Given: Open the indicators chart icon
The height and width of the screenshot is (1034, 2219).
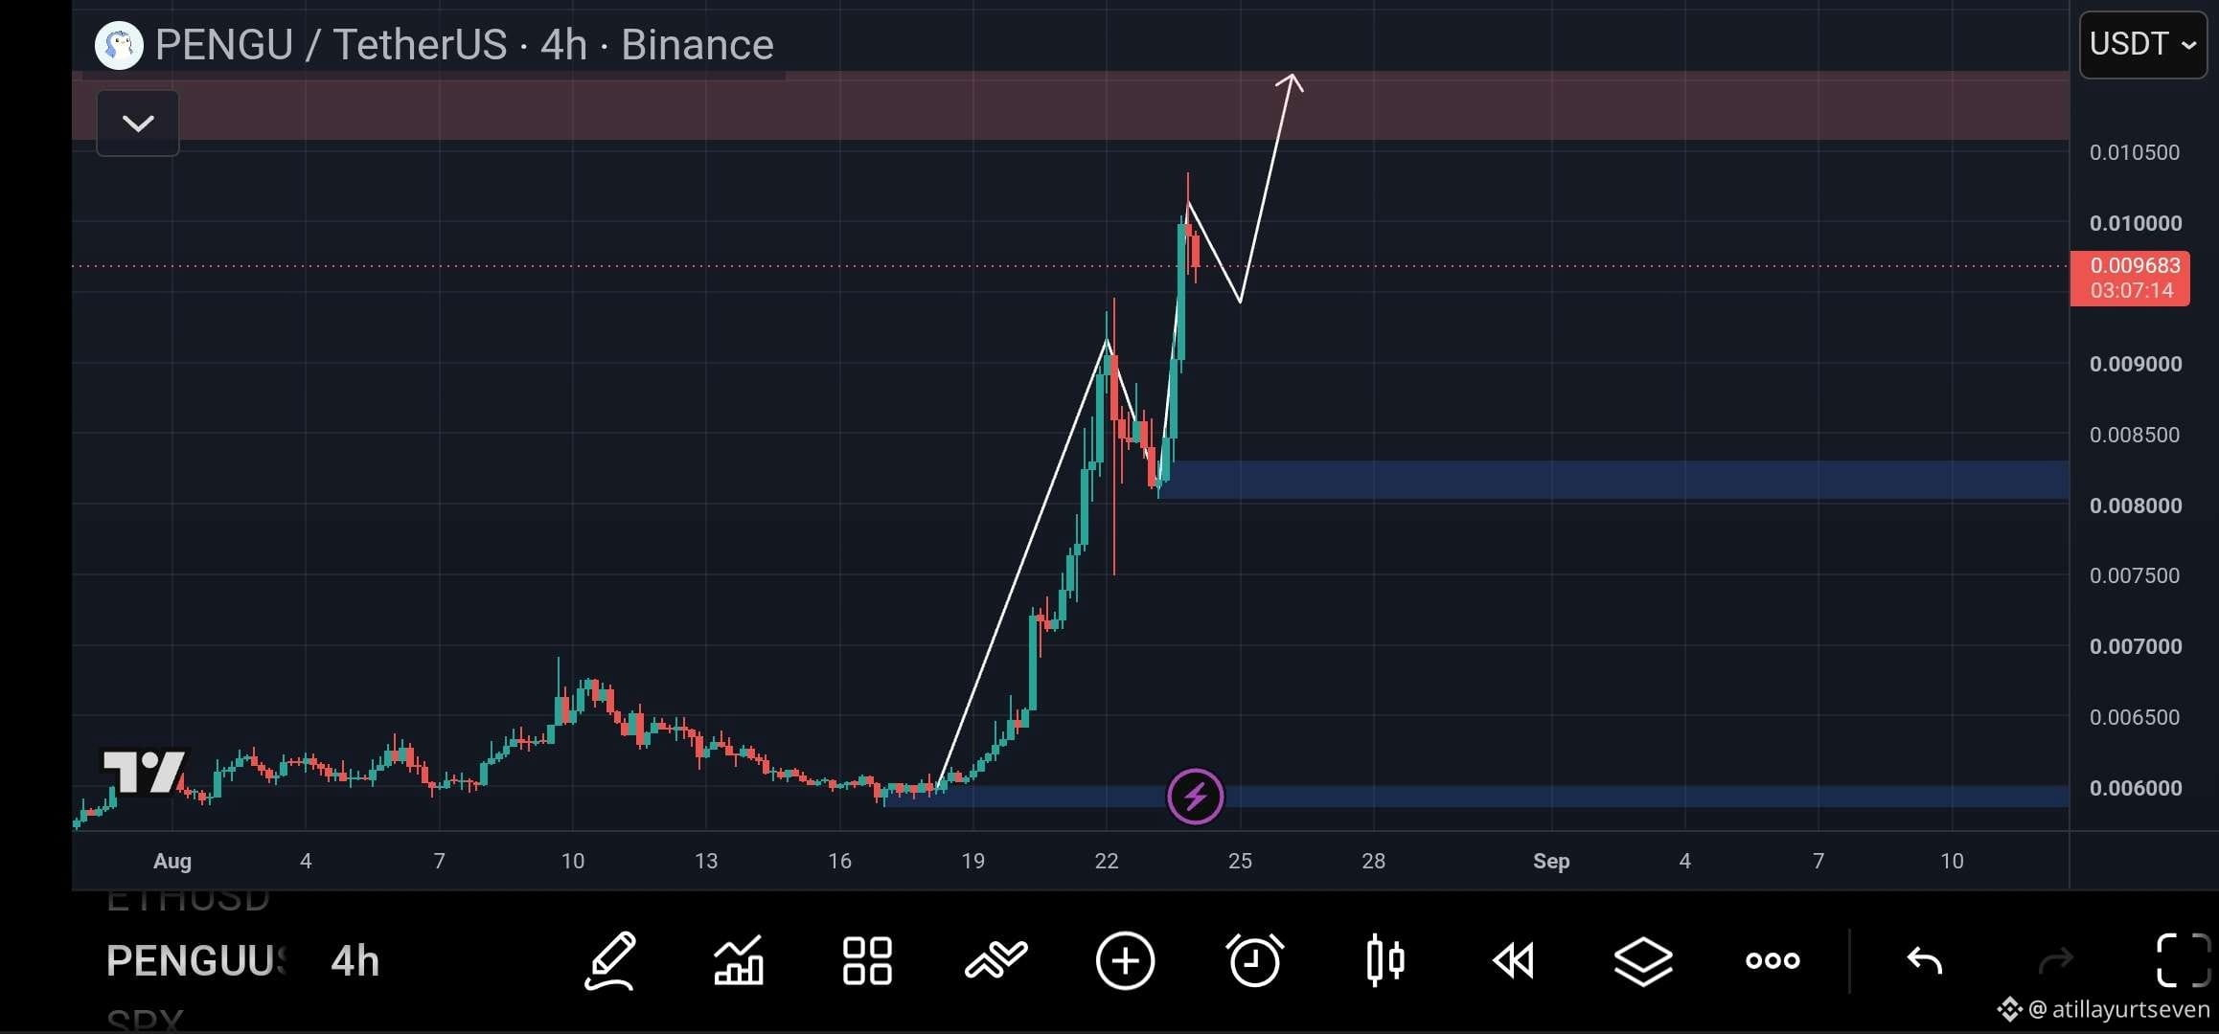Looking at the screenshot, I should pyautogui.click(x=739, y=960).
